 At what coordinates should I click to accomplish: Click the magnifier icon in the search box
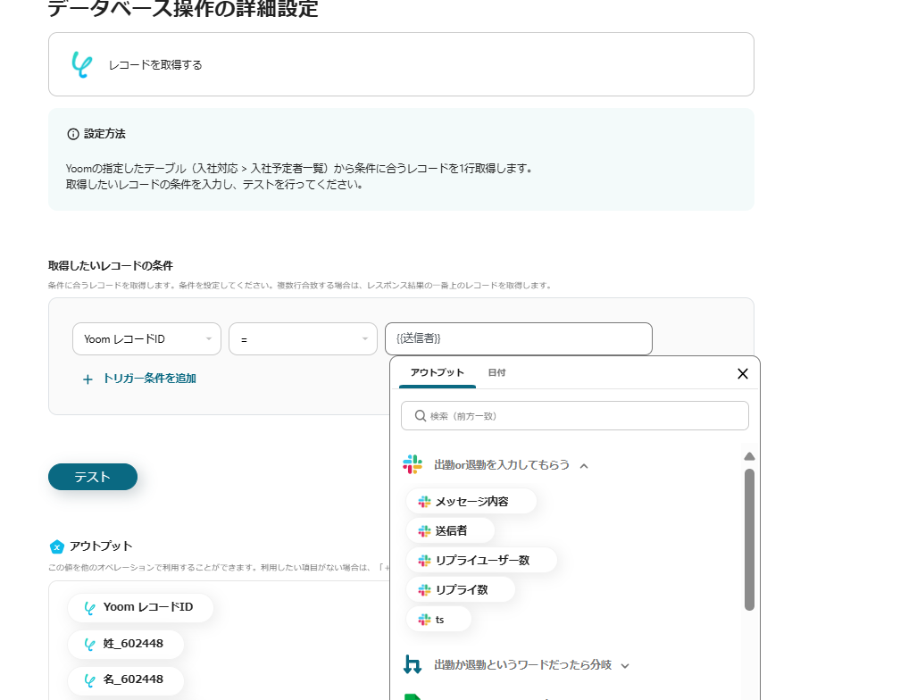(x=420, y=416)
